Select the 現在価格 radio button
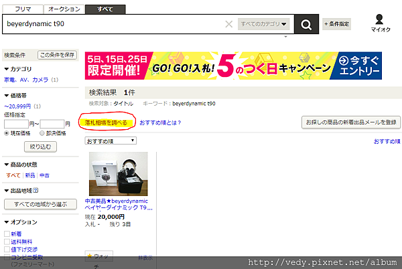Image resolution: width=402 pixels, height=269 pixels. point(7,133)
